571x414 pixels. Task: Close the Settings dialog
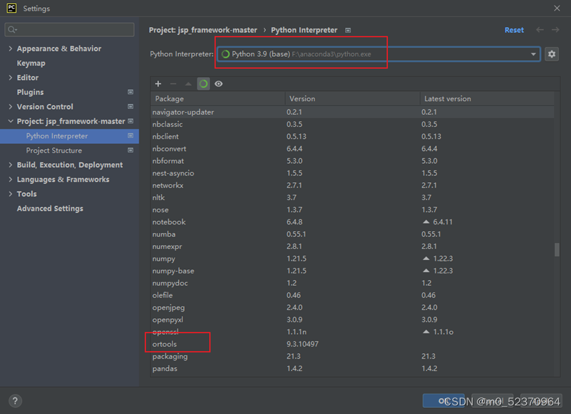[x=556, y=8]
